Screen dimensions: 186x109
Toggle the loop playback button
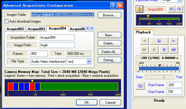tap(140, 86)
